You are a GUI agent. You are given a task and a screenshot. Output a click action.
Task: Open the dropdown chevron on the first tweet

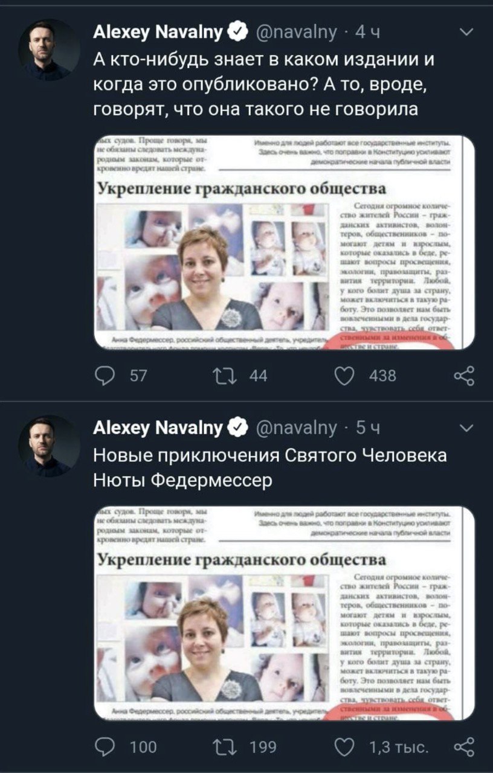[x=466, y=32]
